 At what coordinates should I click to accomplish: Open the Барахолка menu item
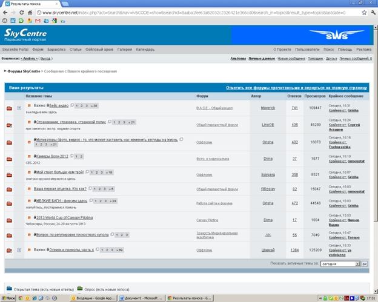[56, 50]
